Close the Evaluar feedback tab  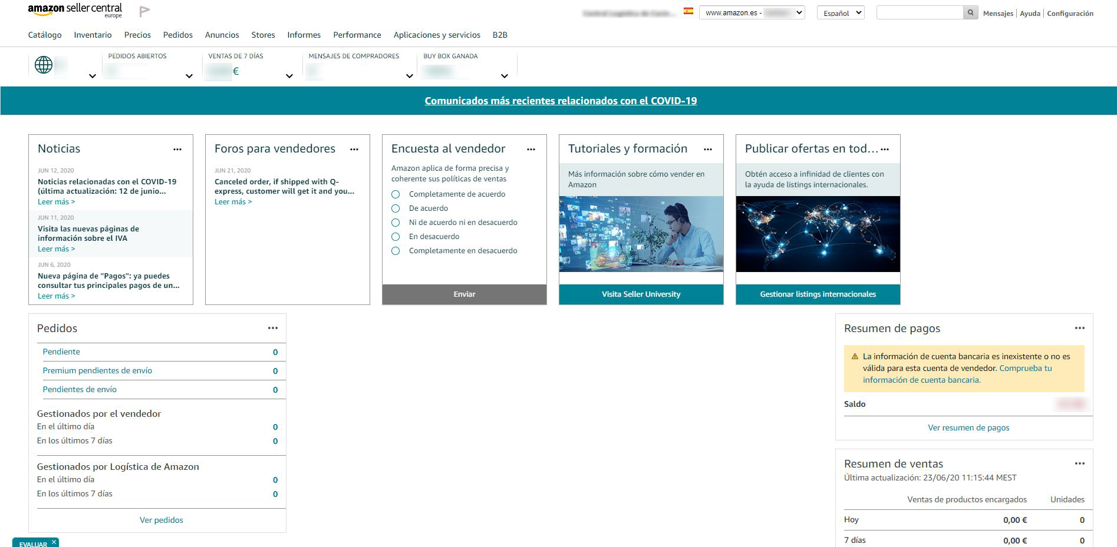pos(54,542)
